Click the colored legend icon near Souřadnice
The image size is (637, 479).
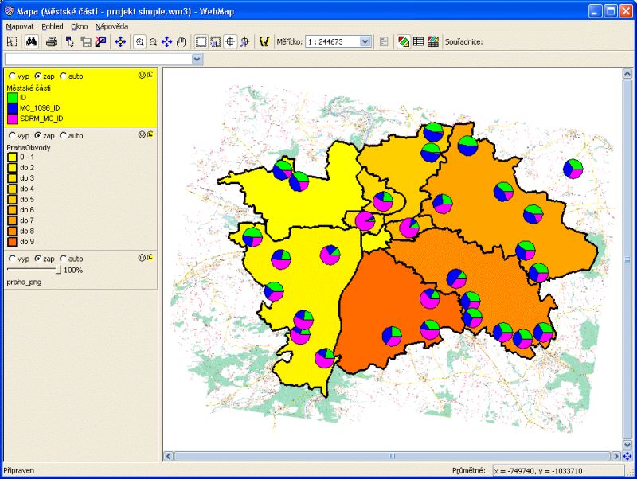(x=402, y=42)
